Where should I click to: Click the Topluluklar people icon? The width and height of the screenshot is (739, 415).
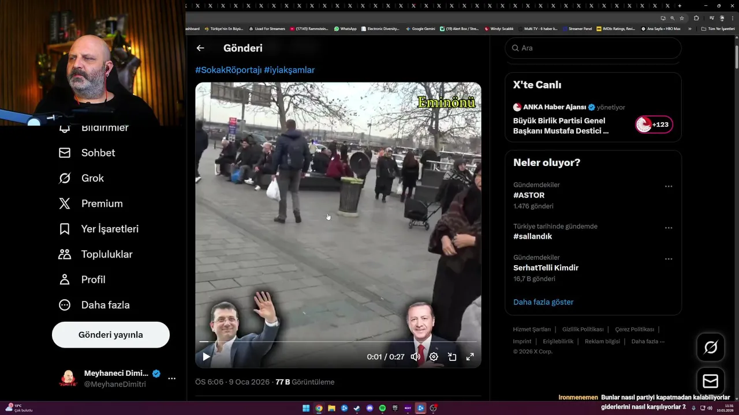point(65,254)
